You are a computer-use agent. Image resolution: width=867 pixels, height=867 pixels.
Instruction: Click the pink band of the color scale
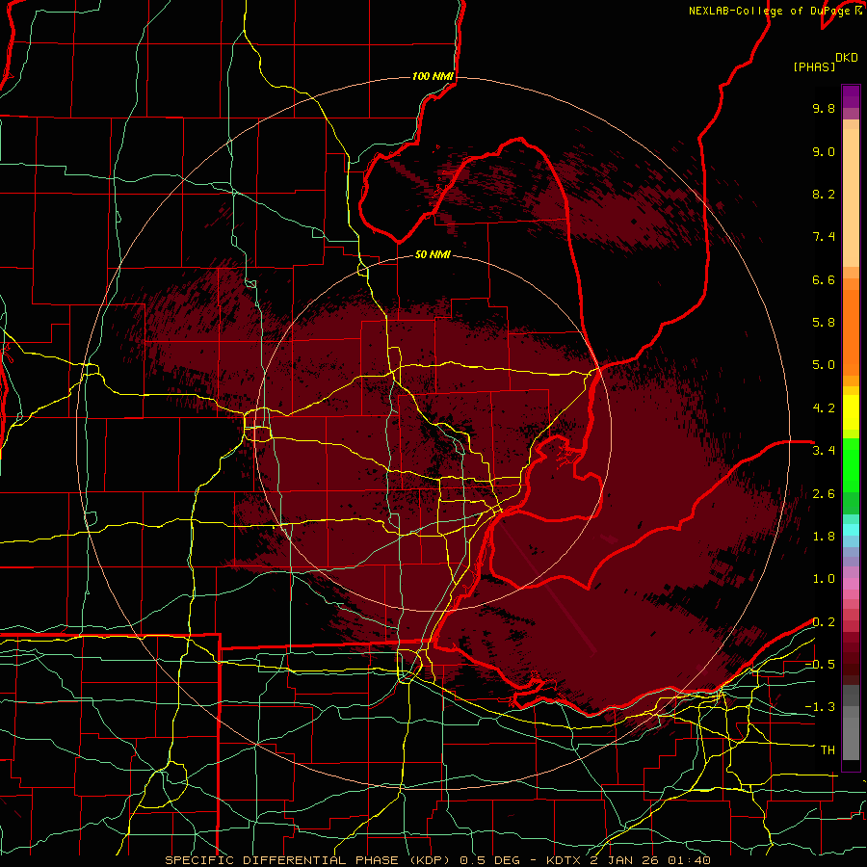coord(851,584)
